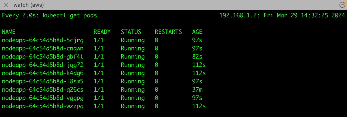Click the 112s age of pod jqg72
Image resolution: width=347 pixels, height=117 pixels.
point(199,65)
